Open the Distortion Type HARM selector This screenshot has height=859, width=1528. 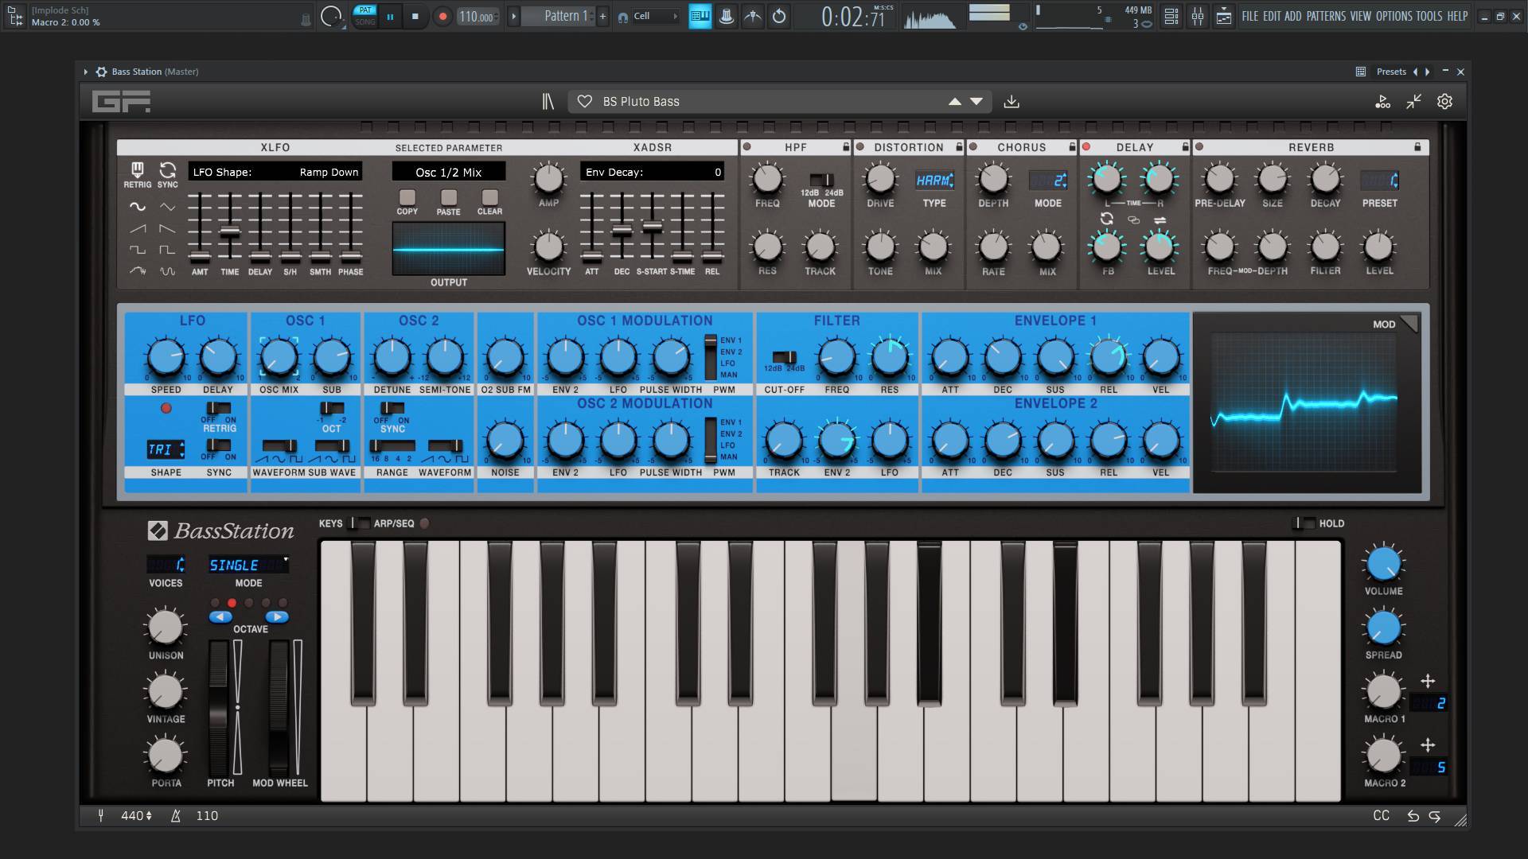(934, 181)
